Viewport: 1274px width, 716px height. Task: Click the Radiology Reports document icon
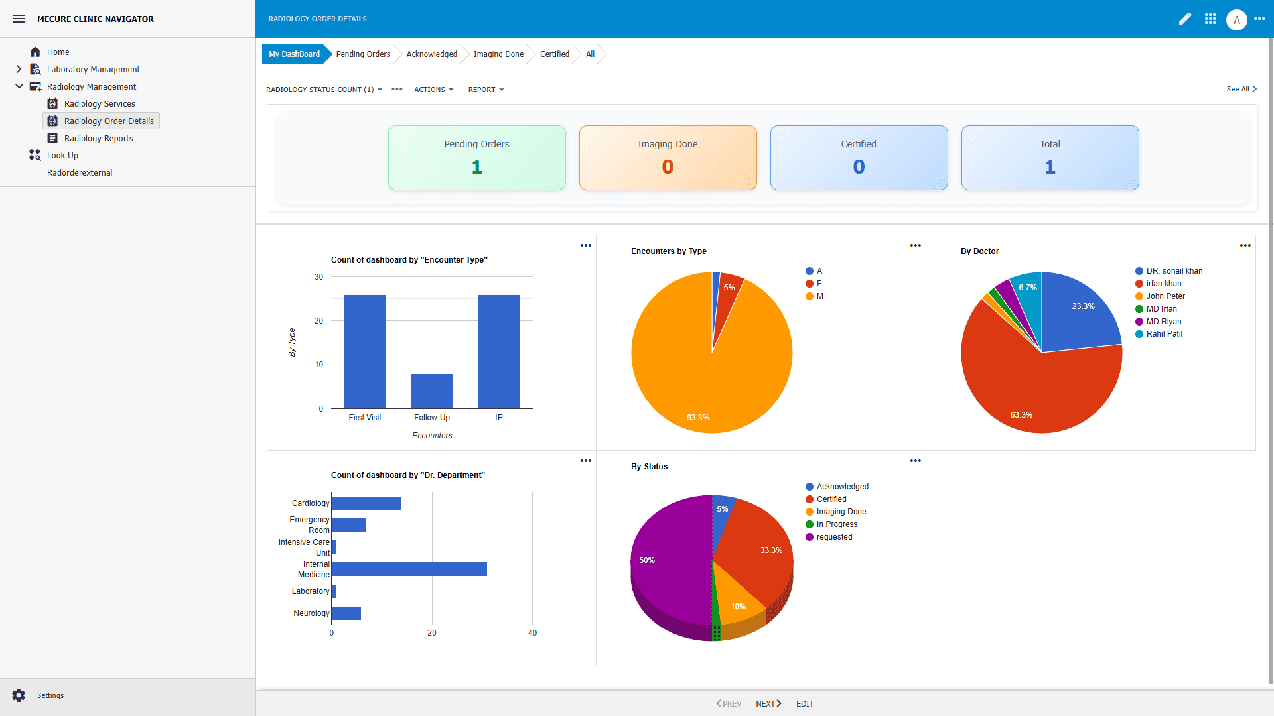pos(52,138)
